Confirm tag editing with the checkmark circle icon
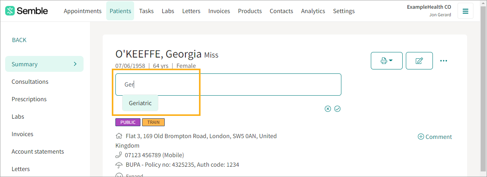 [x=337, y=109]
